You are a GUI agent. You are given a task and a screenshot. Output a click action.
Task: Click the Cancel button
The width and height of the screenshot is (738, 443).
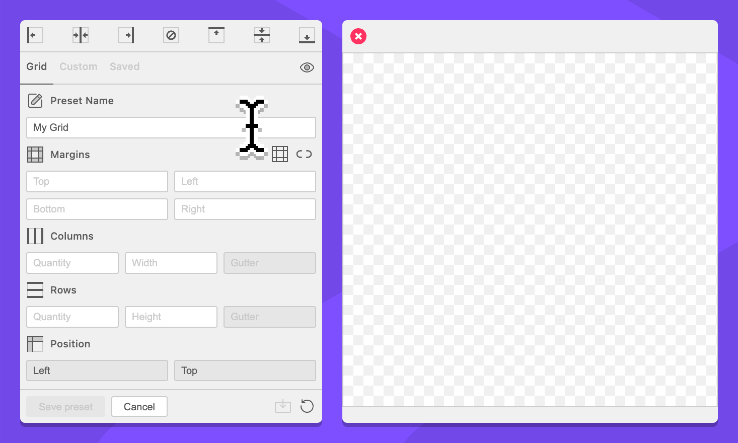point(139,407)
